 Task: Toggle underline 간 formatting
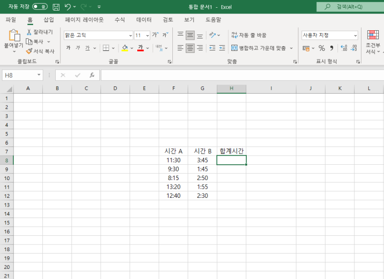point(87,48)
